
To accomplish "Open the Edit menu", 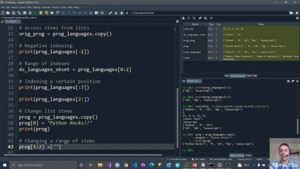I will tap(8, 8).
